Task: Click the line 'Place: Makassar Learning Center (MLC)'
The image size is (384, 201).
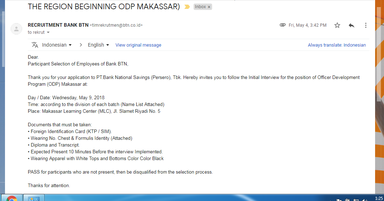Action: 94,111
